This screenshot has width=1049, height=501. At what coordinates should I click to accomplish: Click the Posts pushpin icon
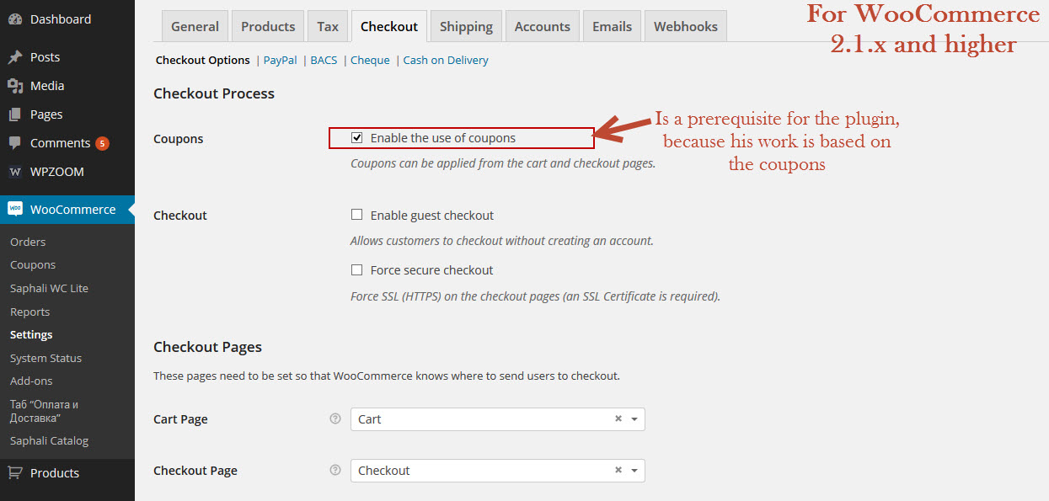(15, 57)
